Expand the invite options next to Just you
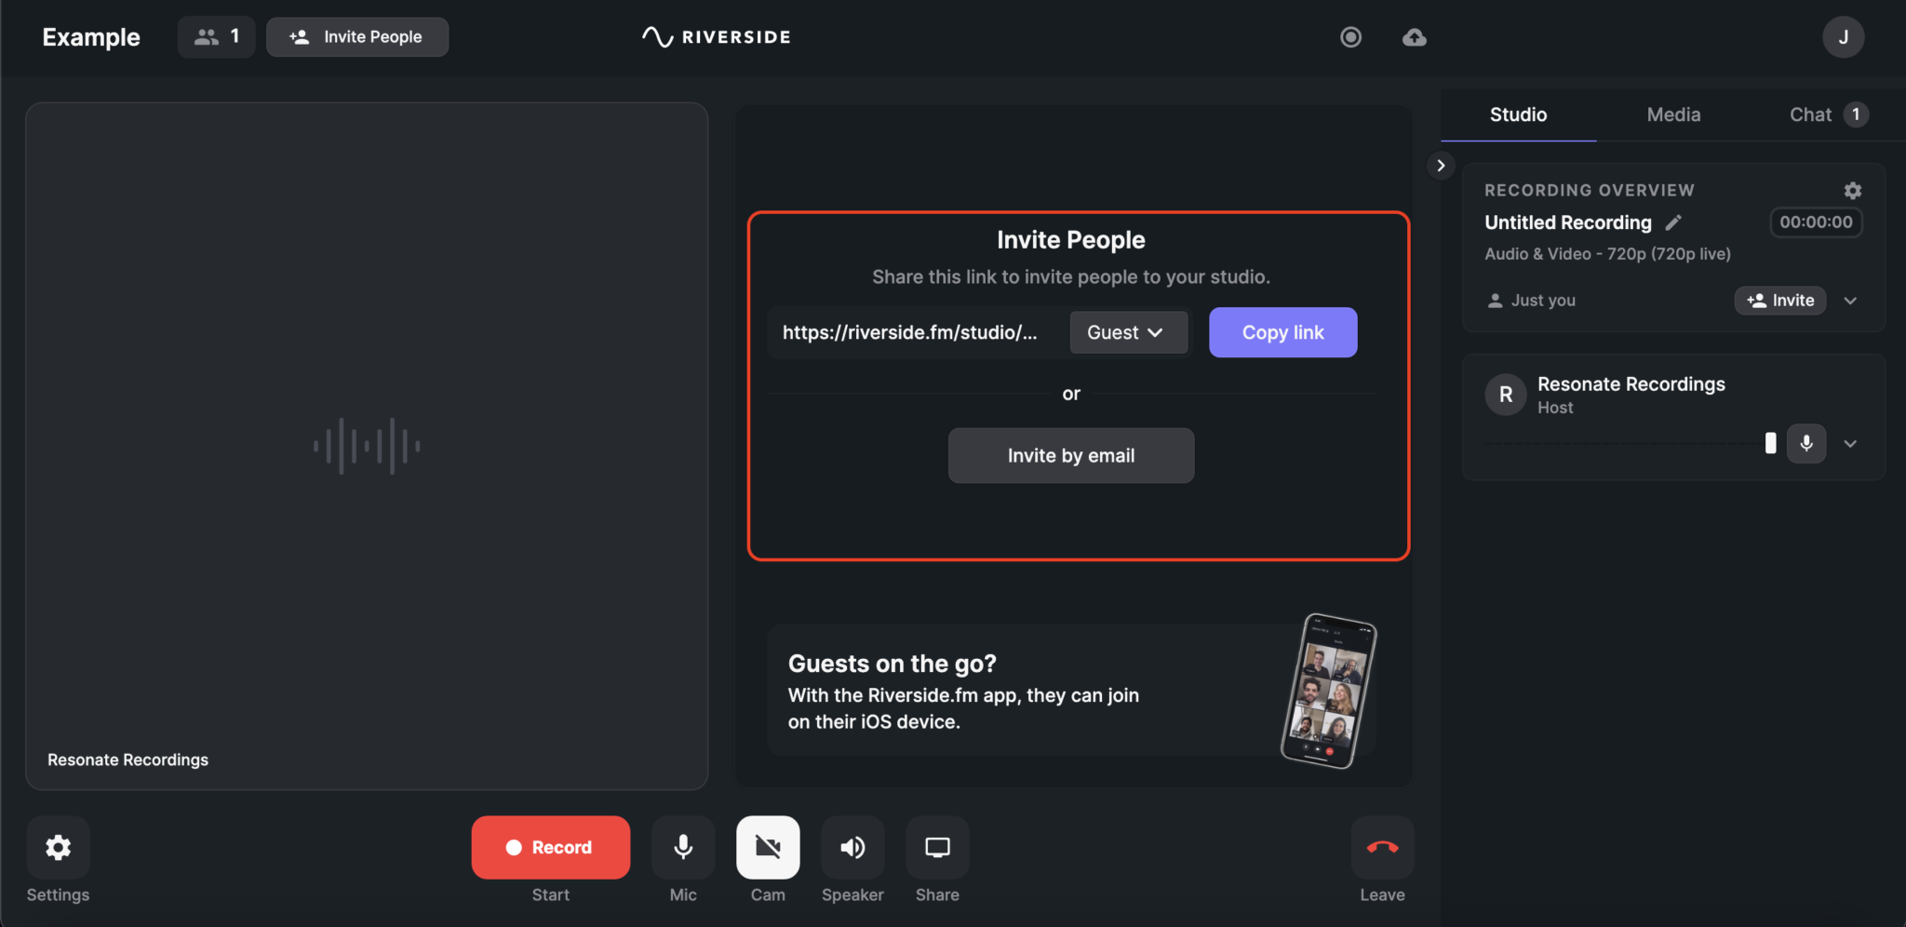The height and width of the screenshot is (927, 1906). tap(1849, 300)
